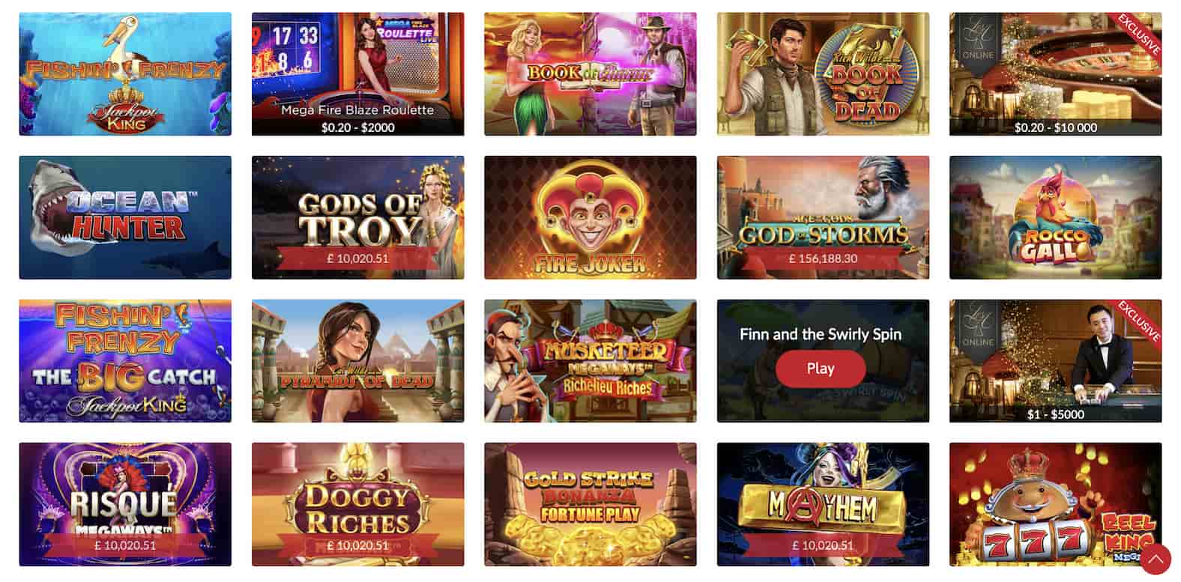Open the Mayhem jackpot slot
This screenshot has height=582, width=1181.
823,504
